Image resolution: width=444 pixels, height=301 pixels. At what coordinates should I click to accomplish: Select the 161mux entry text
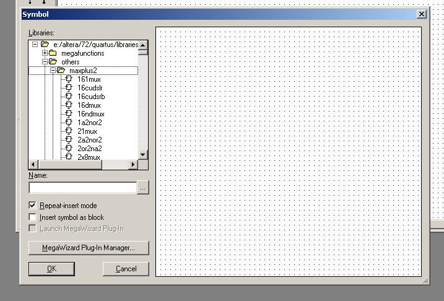pyautogui.click(x=89, y=79)
